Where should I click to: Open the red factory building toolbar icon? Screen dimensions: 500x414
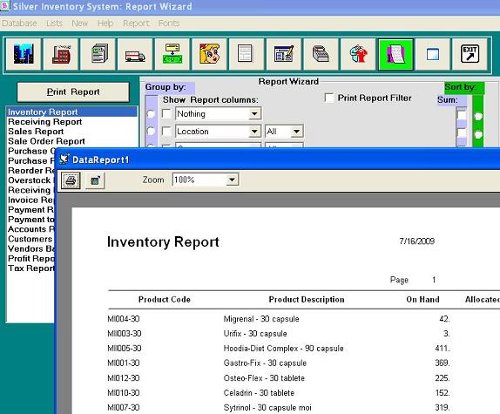click(x=61, y=54)
